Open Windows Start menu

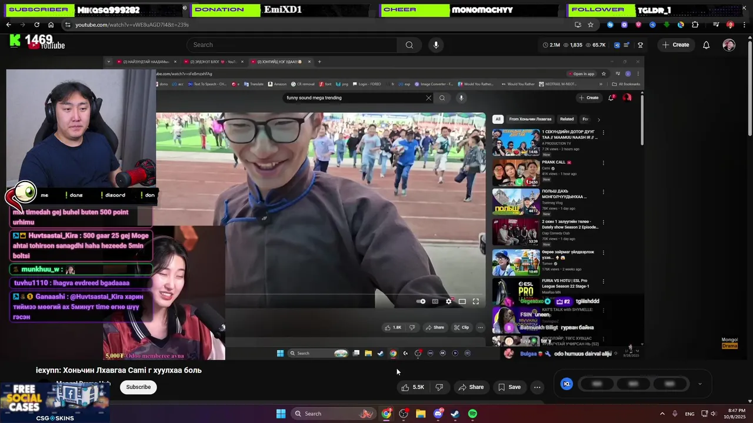(281, 414)
